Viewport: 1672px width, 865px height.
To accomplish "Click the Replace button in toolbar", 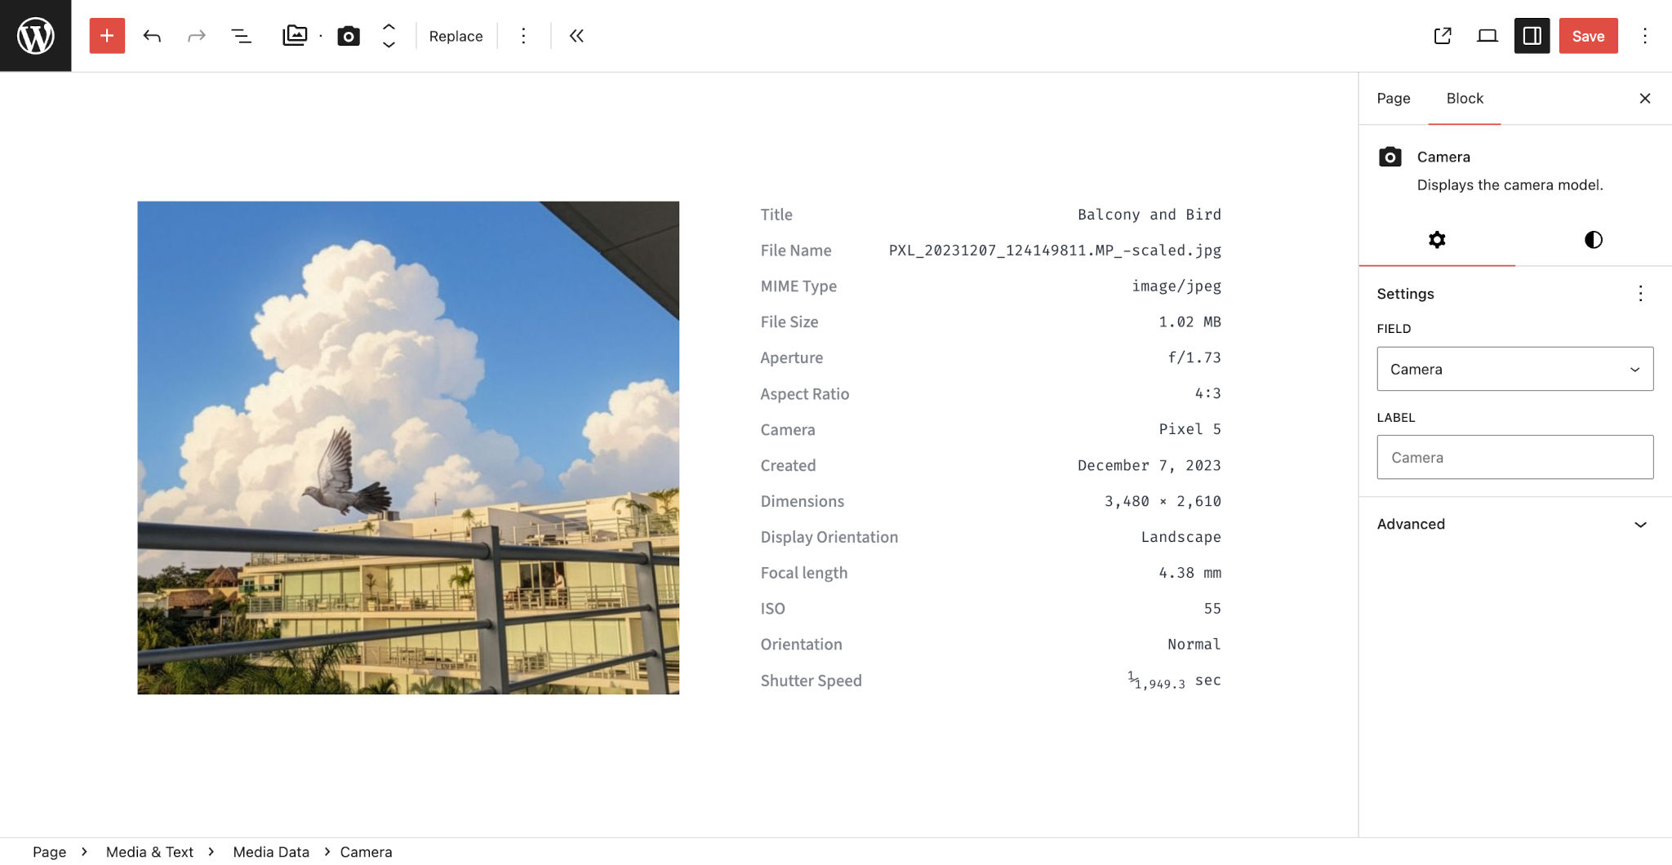I will pos(456,36).
